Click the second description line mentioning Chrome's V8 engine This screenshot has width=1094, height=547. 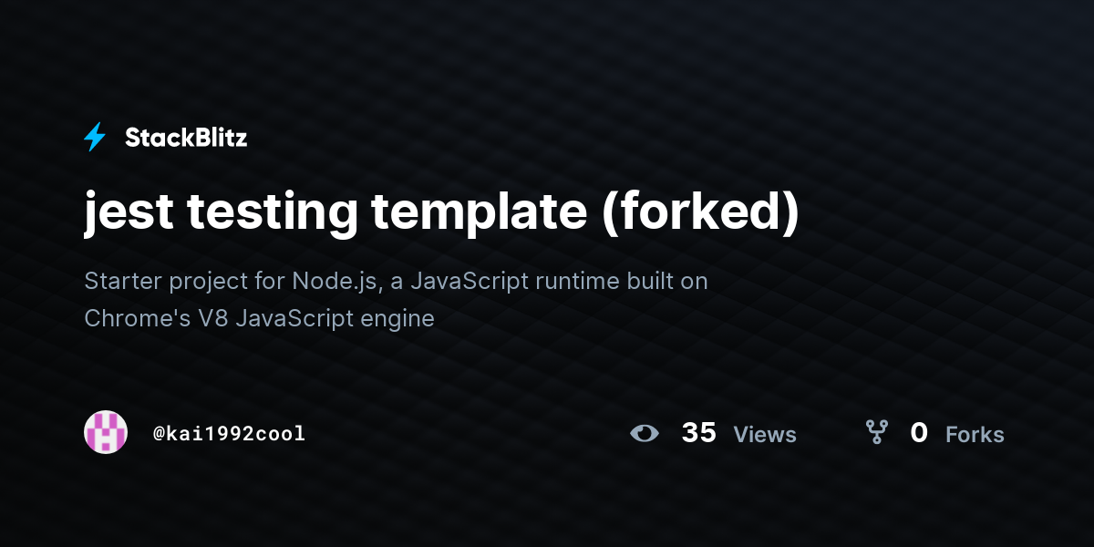pyautogui.click(x=259, y=318)
